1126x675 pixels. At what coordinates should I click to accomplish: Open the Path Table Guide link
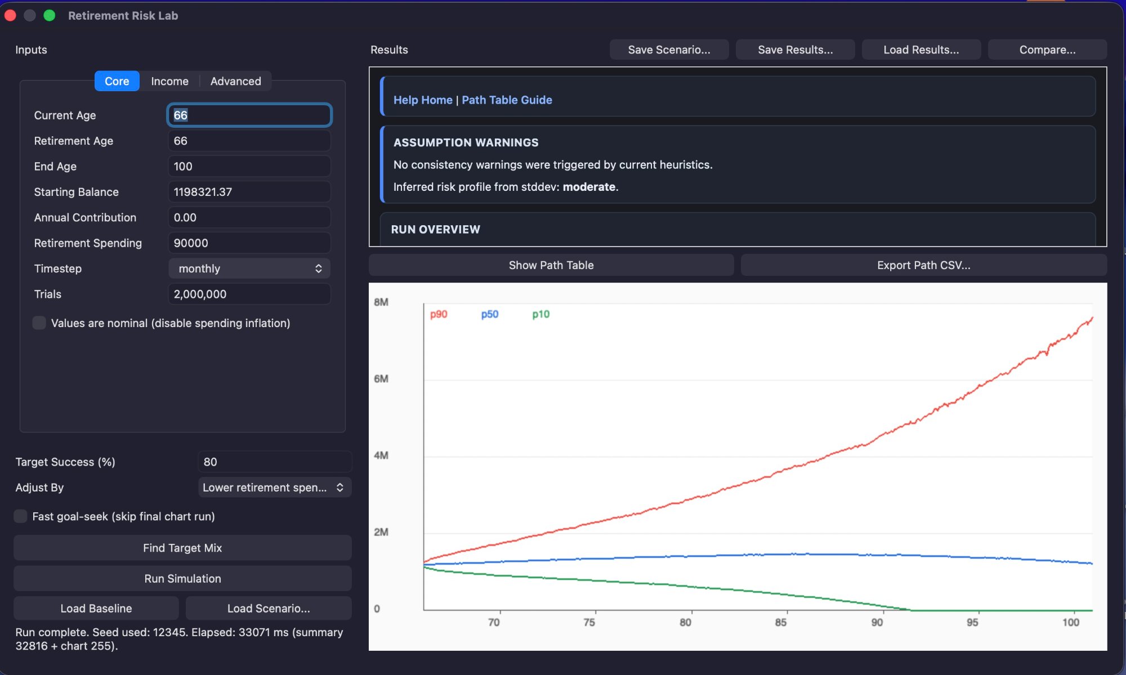(507, 100)
